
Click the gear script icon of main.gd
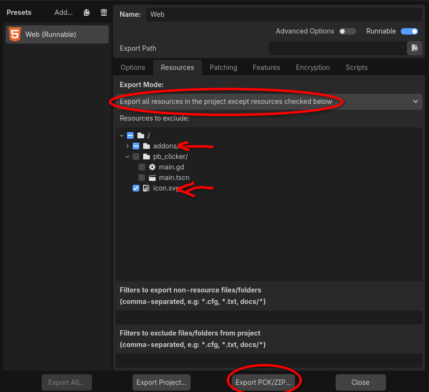152,167
